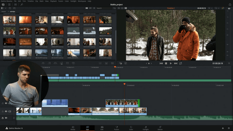Jump to next clip with skip-forward button
Viewport: 233px width, 131px height.
[x=175, y=63]
